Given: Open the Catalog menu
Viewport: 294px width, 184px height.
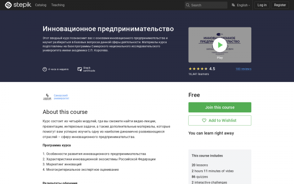Looking at the screenshot, I should 41,5.
